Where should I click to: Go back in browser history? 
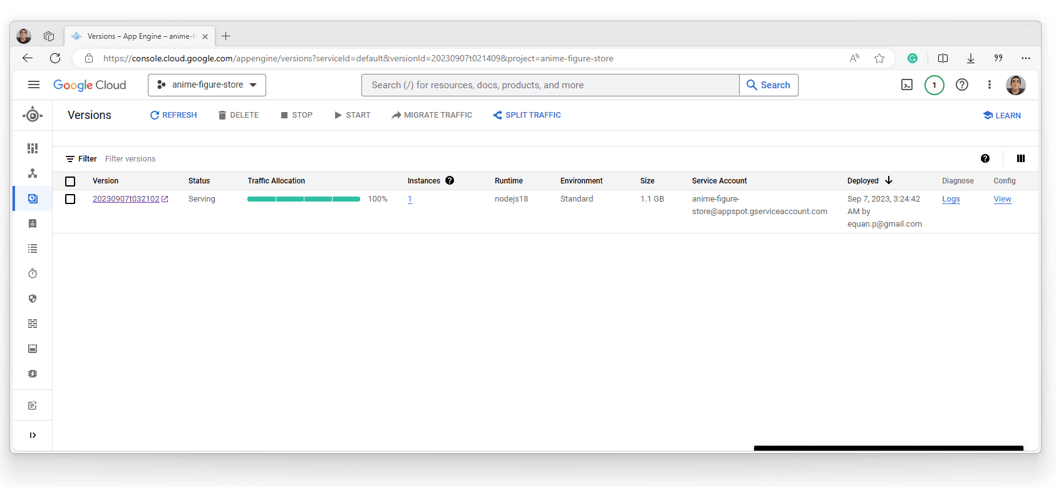[x=28, y=58]
